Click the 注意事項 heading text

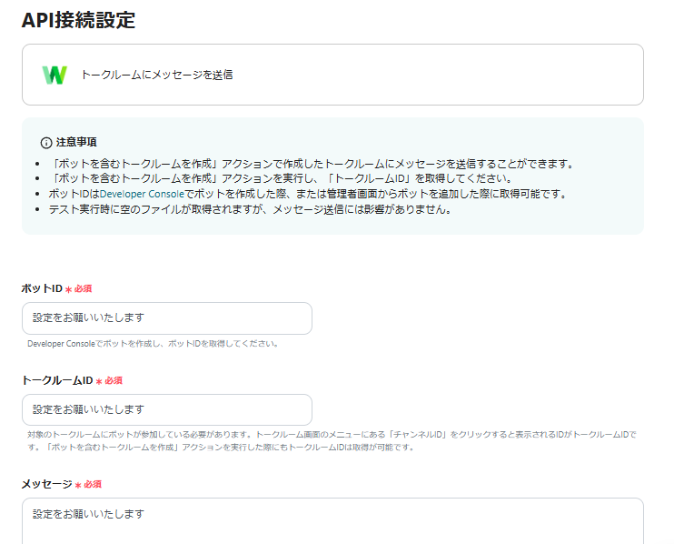coord(76,142)
